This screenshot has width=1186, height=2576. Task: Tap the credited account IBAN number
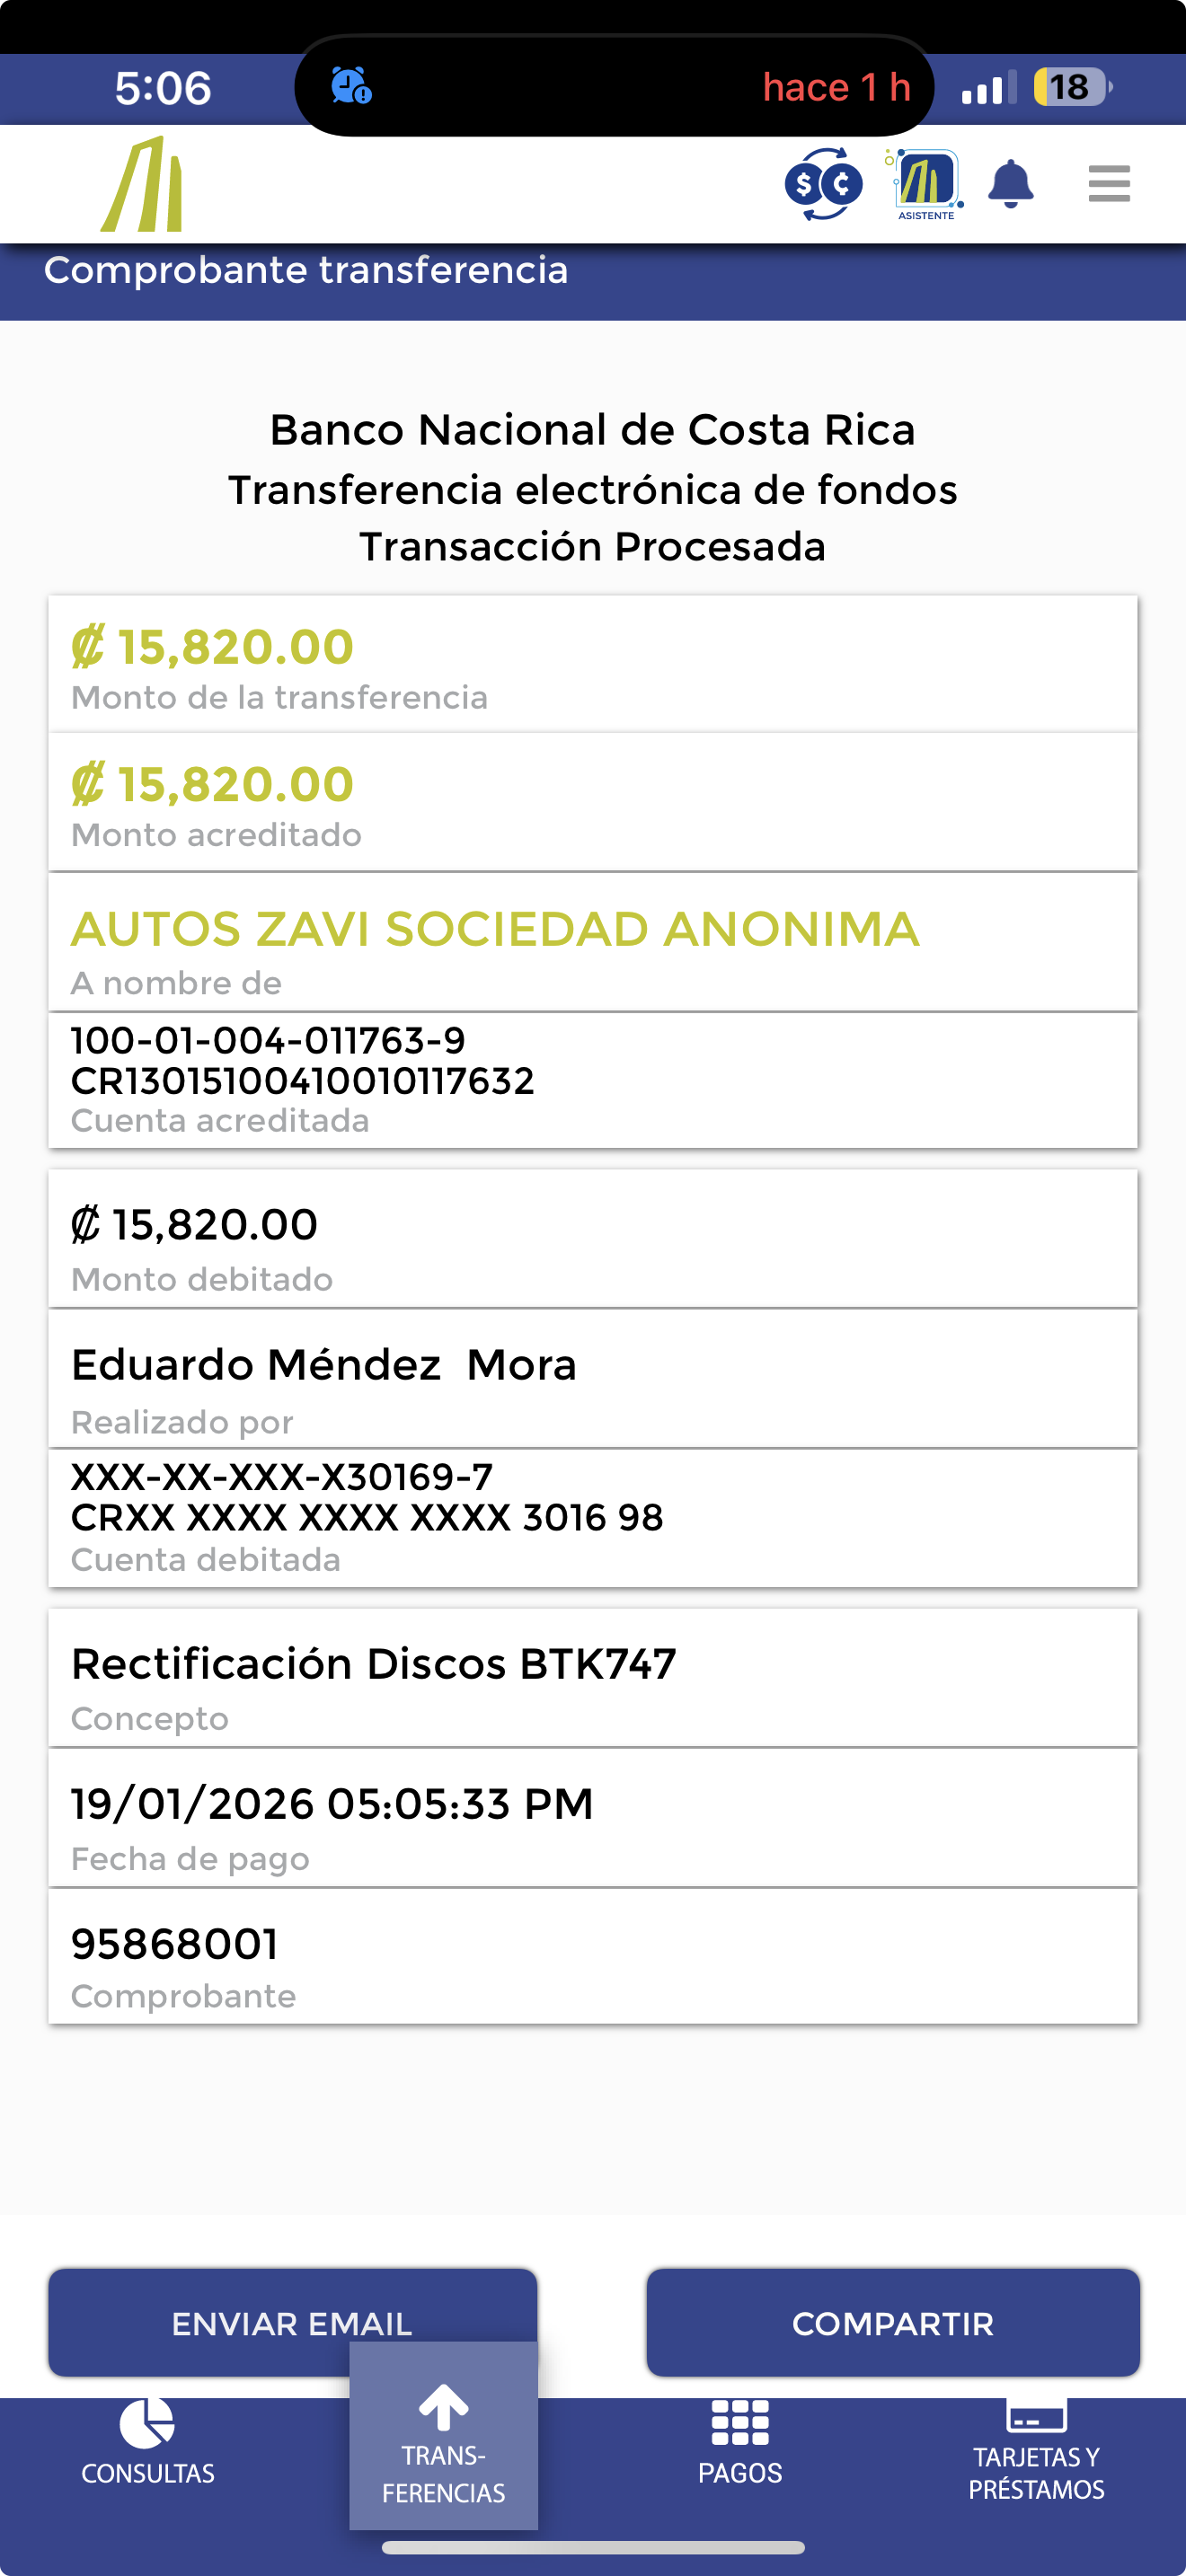click(x=302, y=1081)
